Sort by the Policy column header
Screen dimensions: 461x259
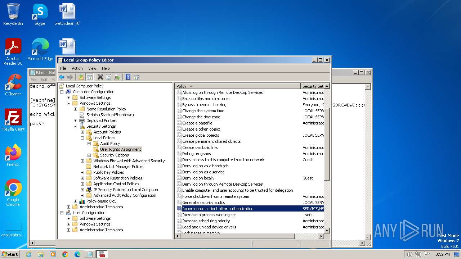point(238,86)
